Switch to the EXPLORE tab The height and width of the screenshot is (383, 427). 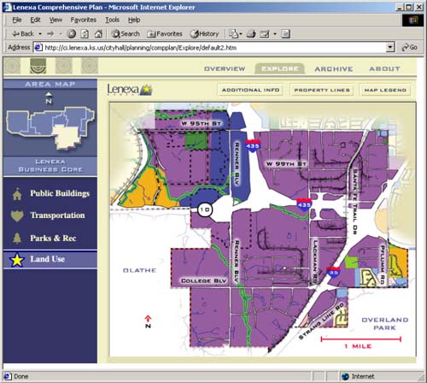click(x=280, y=68)
